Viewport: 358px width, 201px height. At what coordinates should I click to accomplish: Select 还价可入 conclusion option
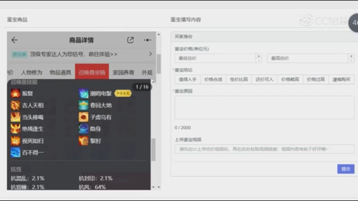tap(265, 80)
